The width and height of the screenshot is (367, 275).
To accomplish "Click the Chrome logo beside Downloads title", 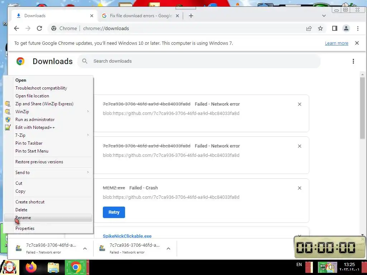I will pos(20,61).
